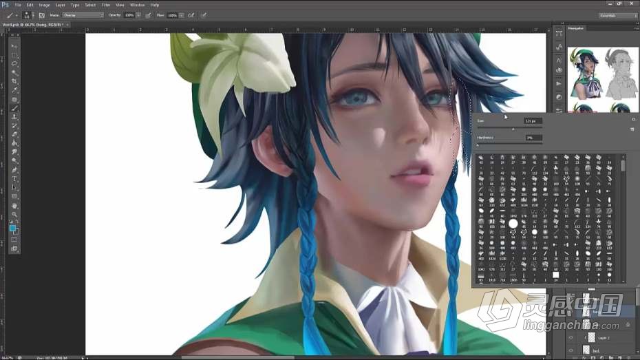Select the Lasso tool
640x360 pixels.
click(x=14, y=64)
